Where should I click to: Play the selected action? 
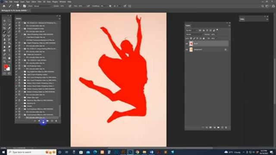pyautogui.click(x=43, y=121)
